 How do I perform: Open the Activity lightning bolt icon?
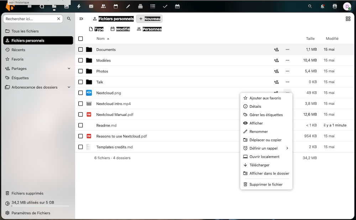(x=79, y=6)
